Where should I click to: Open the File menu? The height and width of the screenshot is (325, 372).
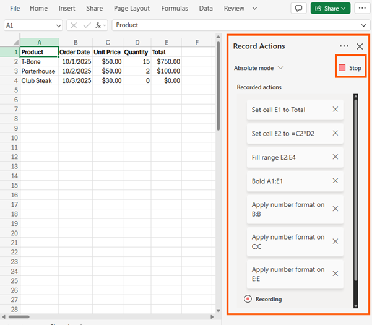click(x=15, y=9)
